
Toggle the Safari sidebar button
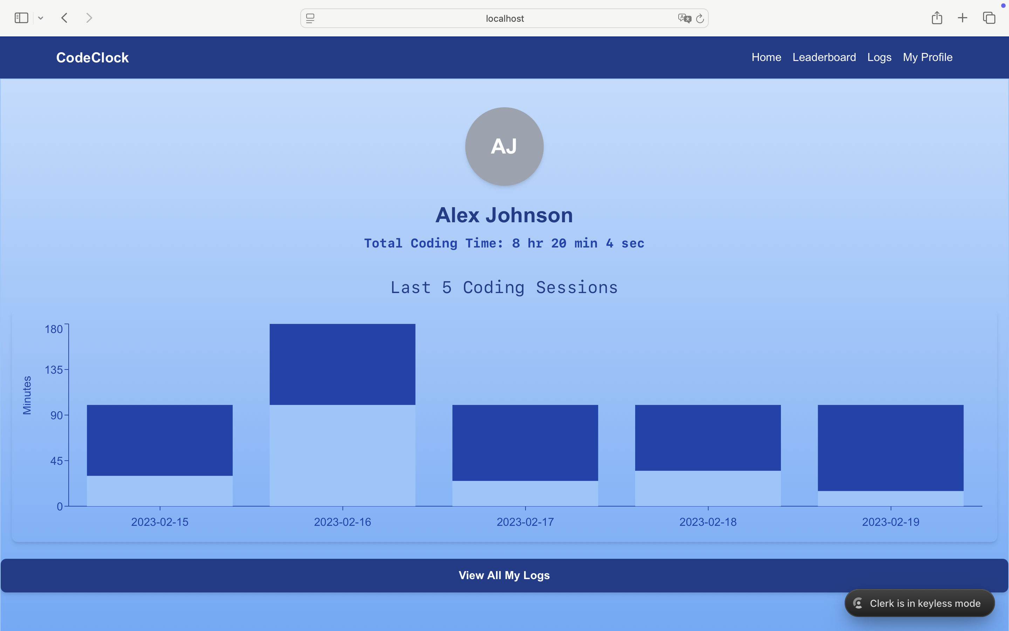pyautogui.click(x=21, y=18)
